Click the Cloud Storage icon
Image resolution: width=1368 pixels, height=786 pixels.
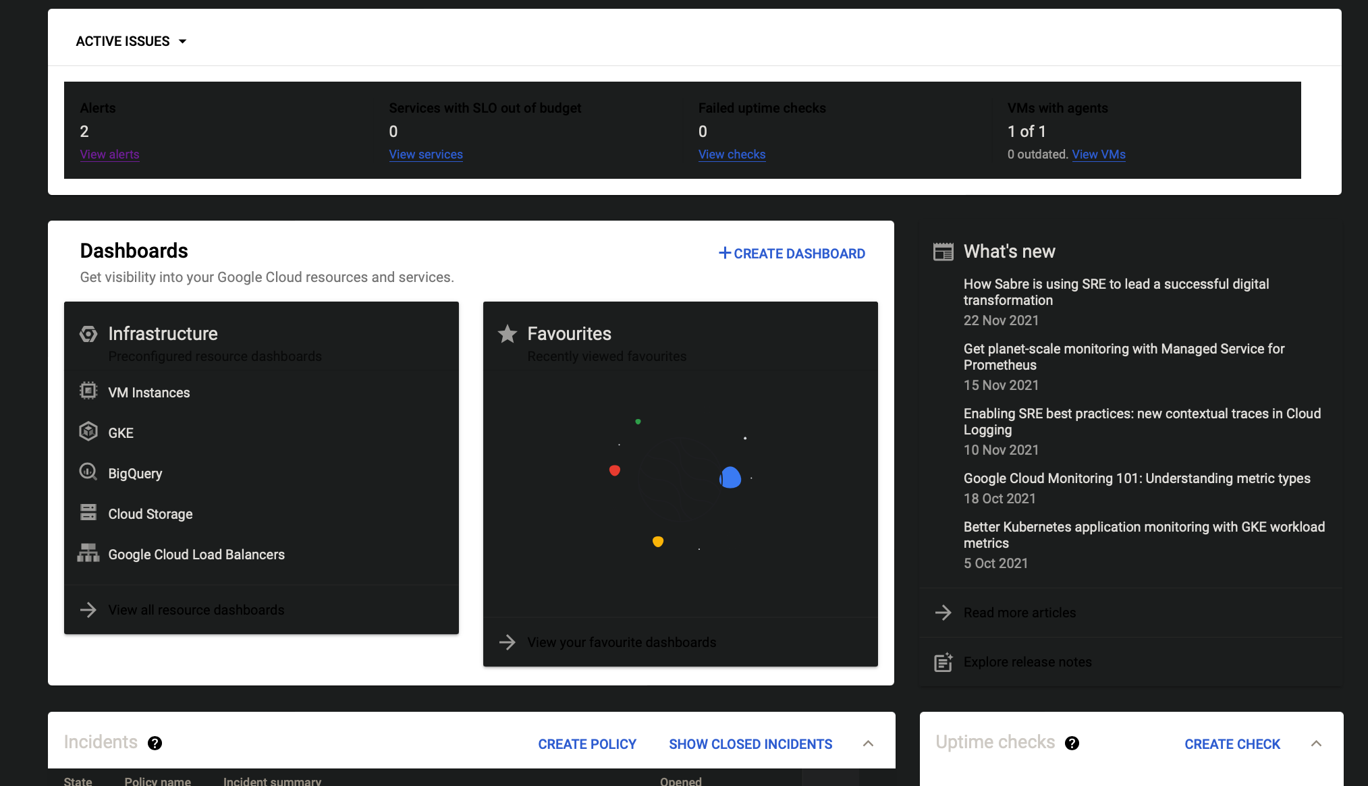coord(88,513)
